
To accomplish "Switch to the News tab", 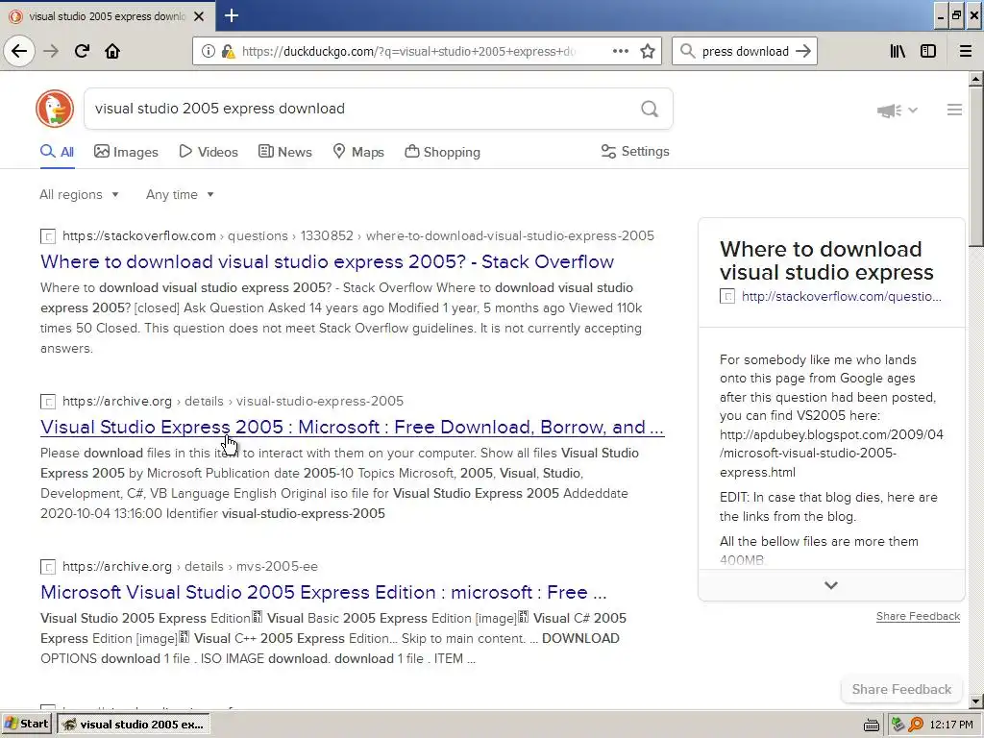I will 284,152.
